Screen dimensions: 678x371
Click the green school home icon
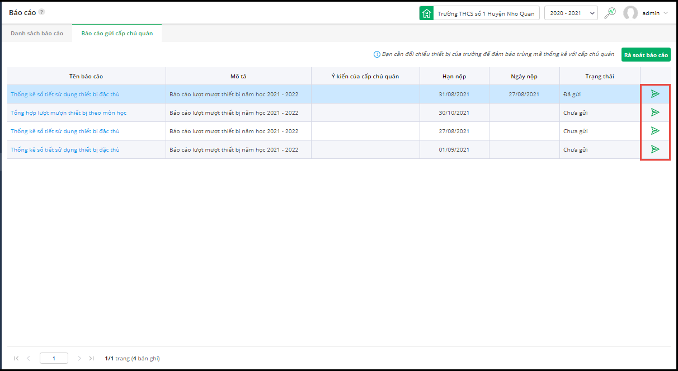point(427,13)
